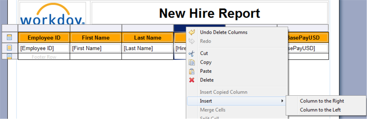Select the footer row handle icon
Screen dimensions: 367x119
tap(9, 56)
